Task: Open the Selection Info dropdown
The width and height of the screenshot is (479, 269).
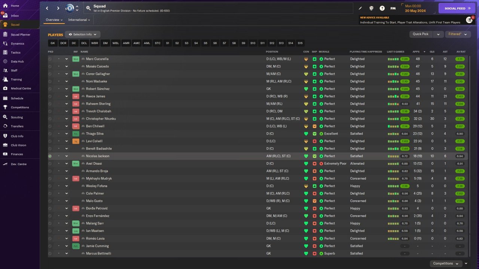Action: (83, 34)
